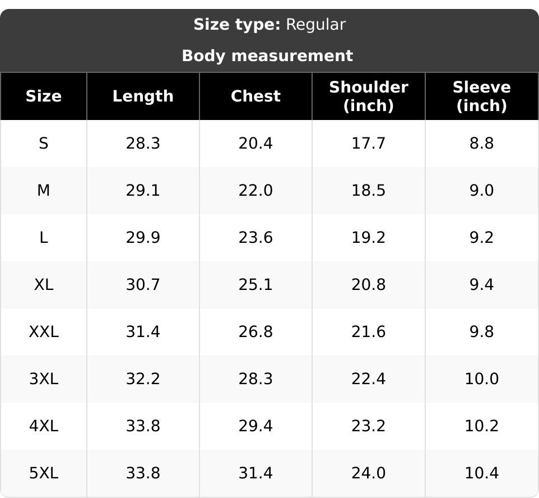Image resolution: width=539 pixels, height=498 pixels.
Task: Select the M size row label
Action: 44,190
